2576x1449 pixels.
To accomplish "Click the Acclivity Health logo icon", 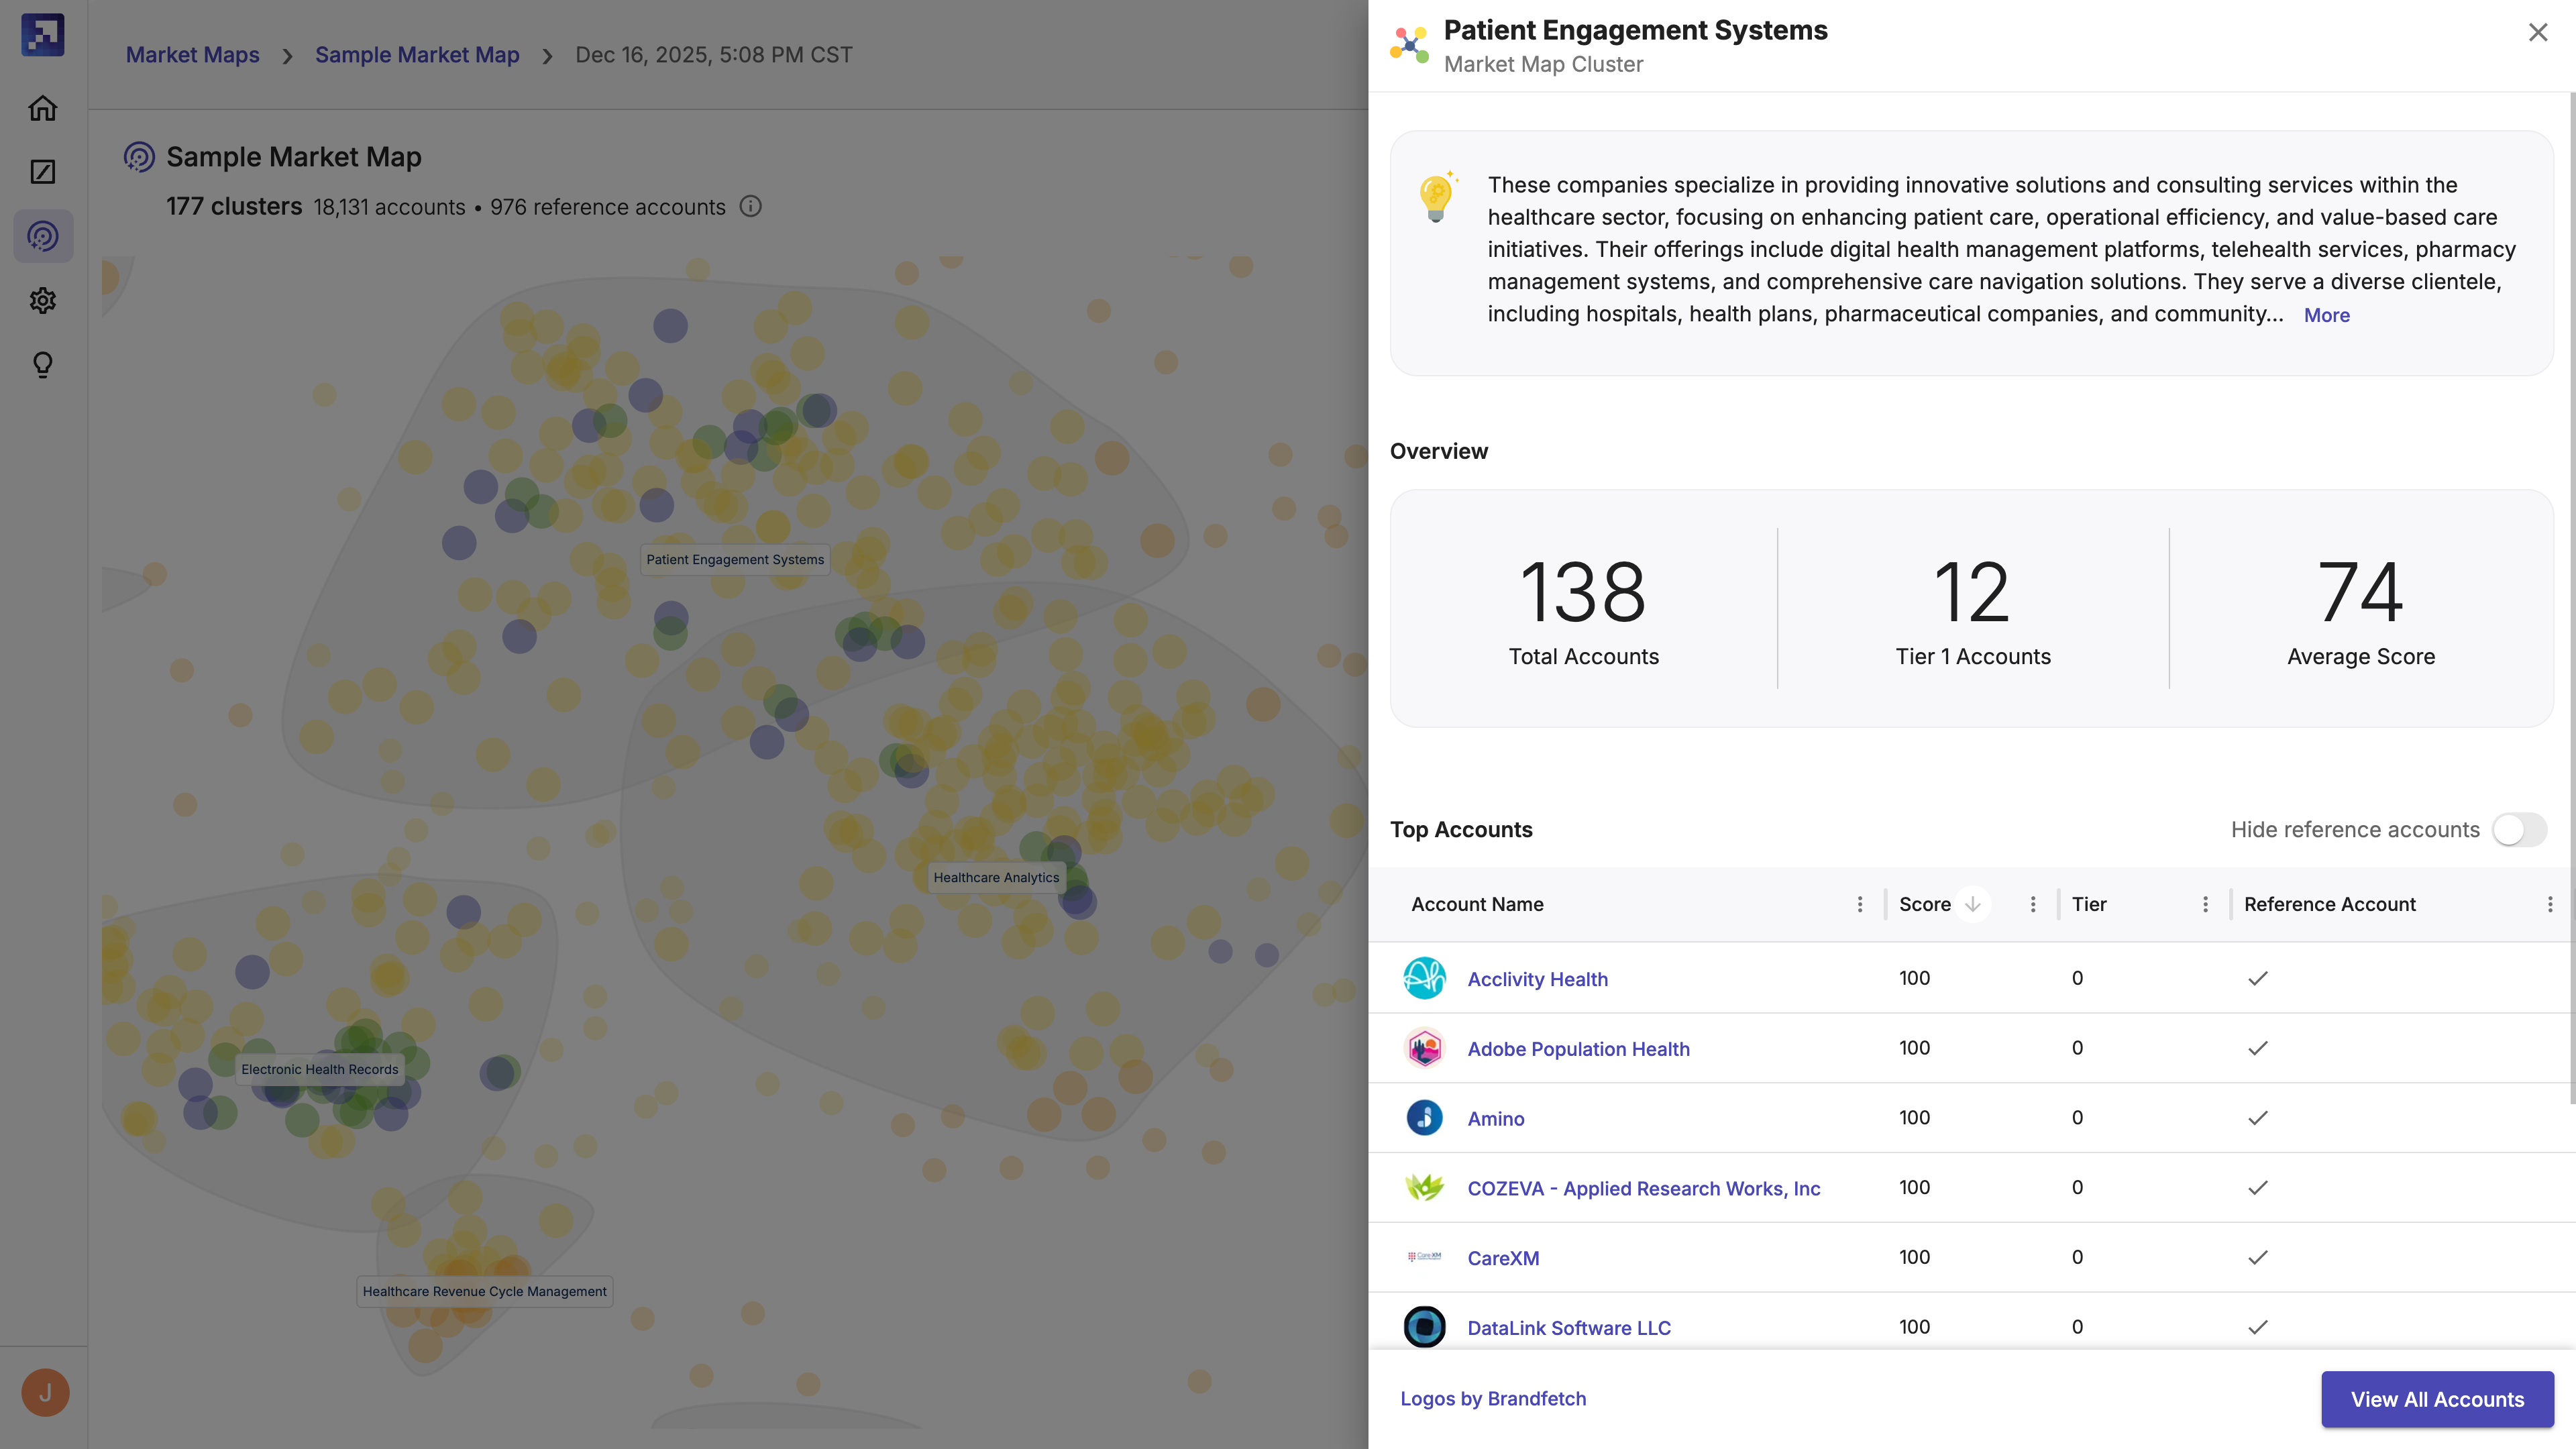I will pos(1424,978).
